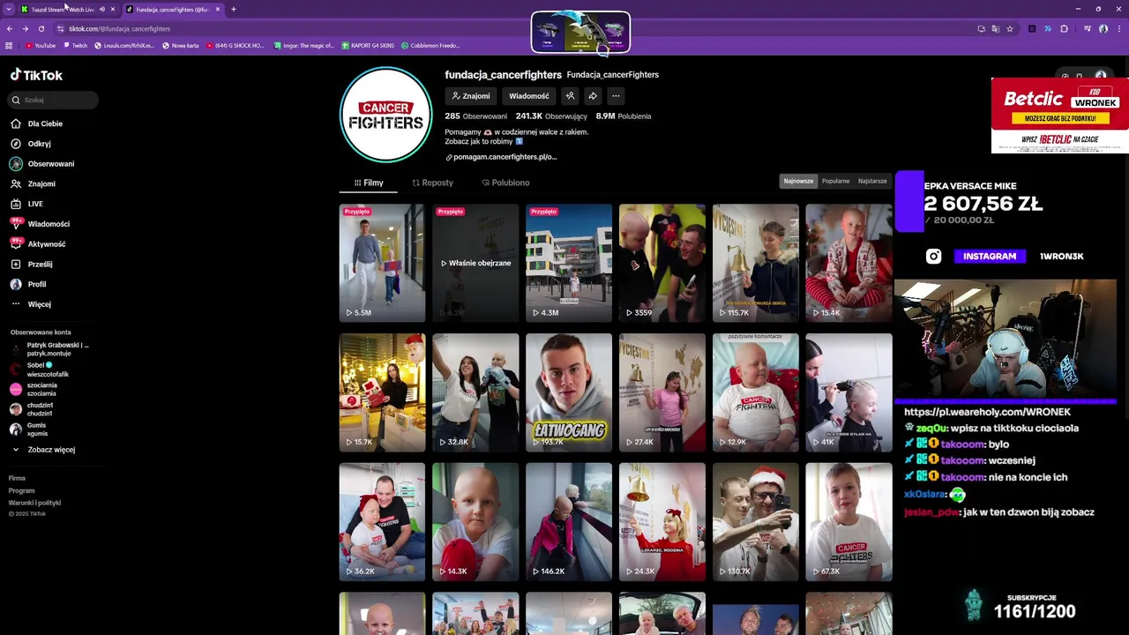
Task: Click the add-friend icon next to Wiadomość
Action: coord(570,96)
